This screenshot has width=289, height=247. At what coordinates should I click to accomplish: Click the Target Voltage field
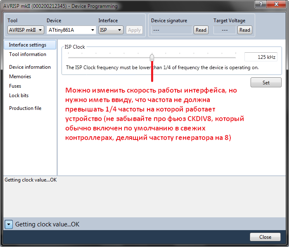click(x=225, y=30)
